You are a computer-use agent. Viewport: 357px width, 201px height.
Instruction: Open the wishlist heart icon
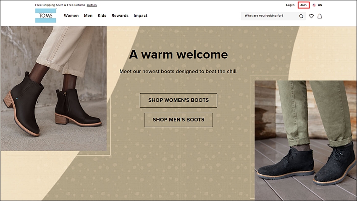click(x=311, y=16)
